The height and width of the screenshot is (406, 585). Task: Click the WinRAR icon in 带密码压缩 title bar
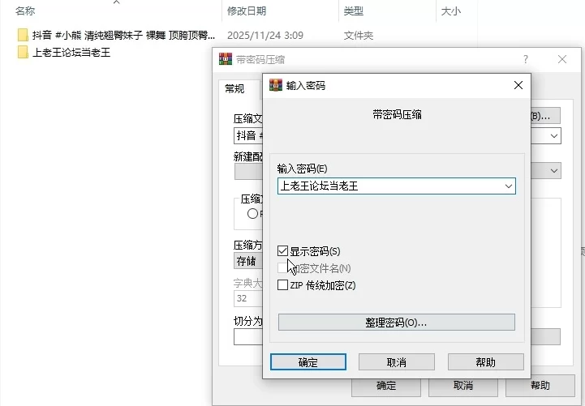pos(226,60)
